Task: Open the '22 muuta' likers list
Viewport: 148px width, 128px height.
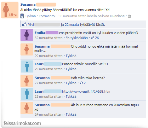Action: pyautogui.click(x=72, y=25)
